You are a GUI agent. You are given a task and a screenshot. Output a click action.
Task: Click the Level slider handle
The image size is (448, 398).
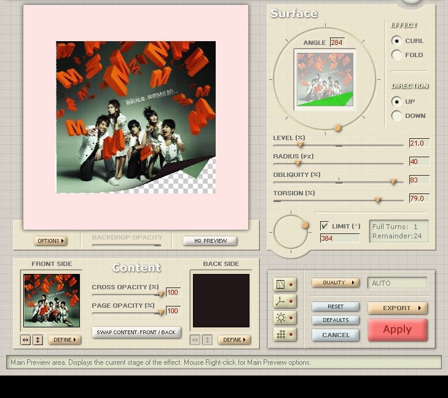(x=301, y=145)
